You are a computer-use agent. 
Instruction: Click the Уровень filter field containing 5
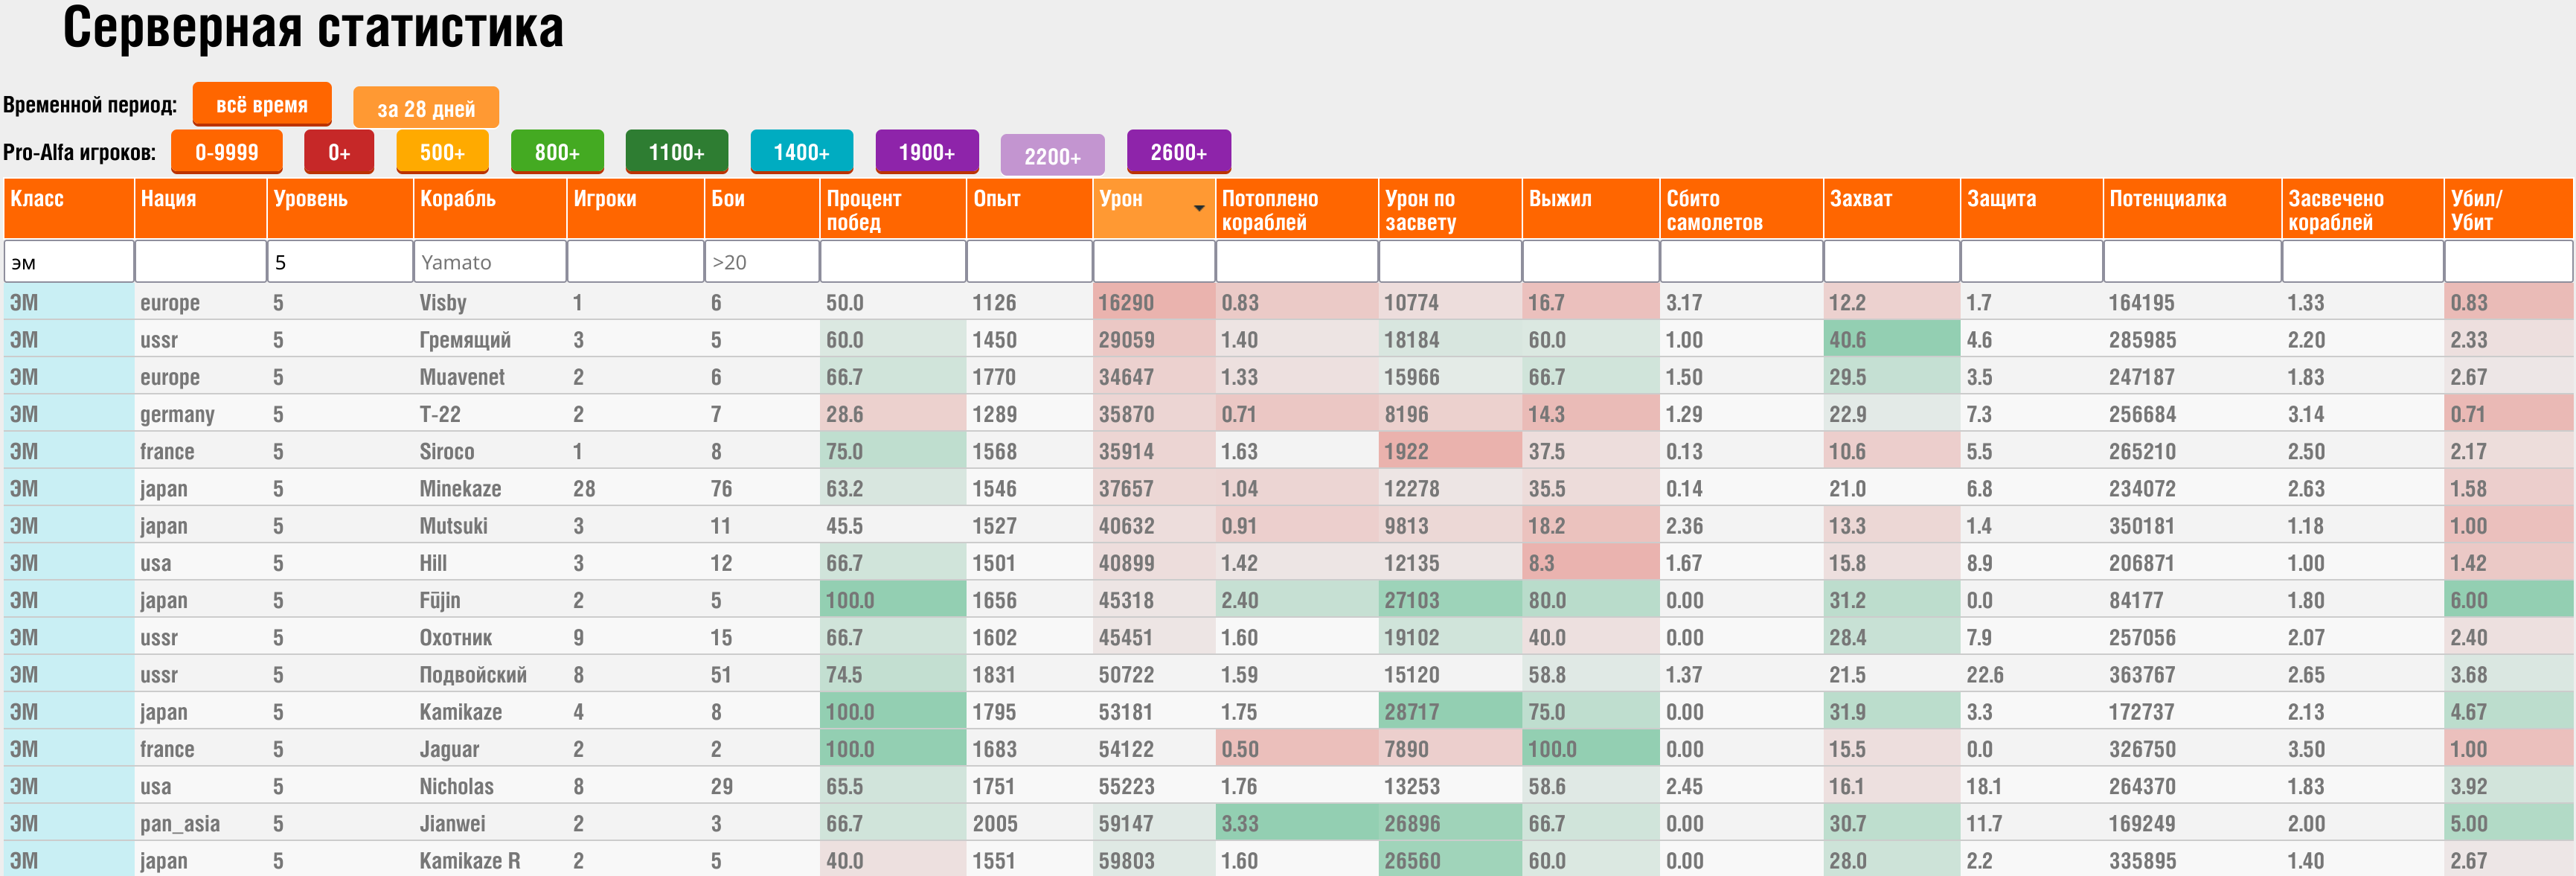(339, 262)
